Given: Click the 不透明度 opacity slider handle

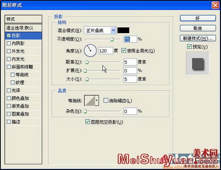Looking at the screenshot, I should point(112,39).
